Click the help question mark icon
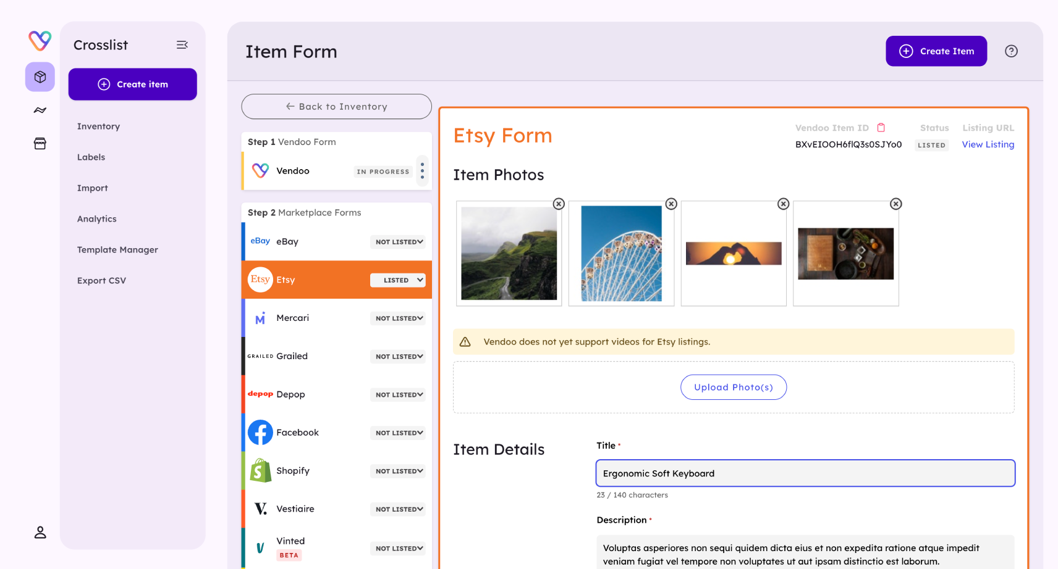This screenshot has width=1058, height=569. tap(1011, 51)
